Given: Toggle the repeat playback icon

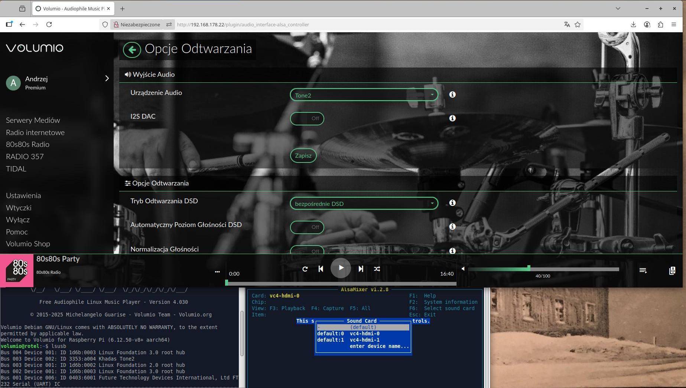Looking at the screenshot, I should (305, 269).
